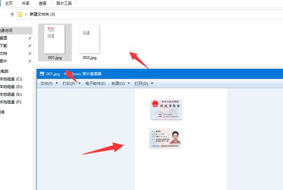The height and width of the screenshot is (190, 283).
Task: Open the 刻录(U) menu
Action: click(118, 83)
